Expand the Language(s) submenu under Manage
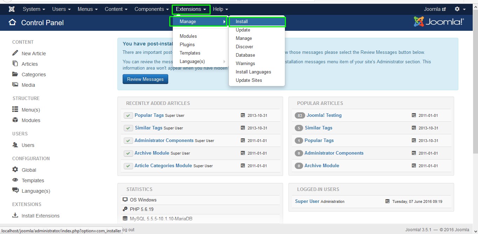Screen dimensions: 478x234 click(x=192, y=61)
